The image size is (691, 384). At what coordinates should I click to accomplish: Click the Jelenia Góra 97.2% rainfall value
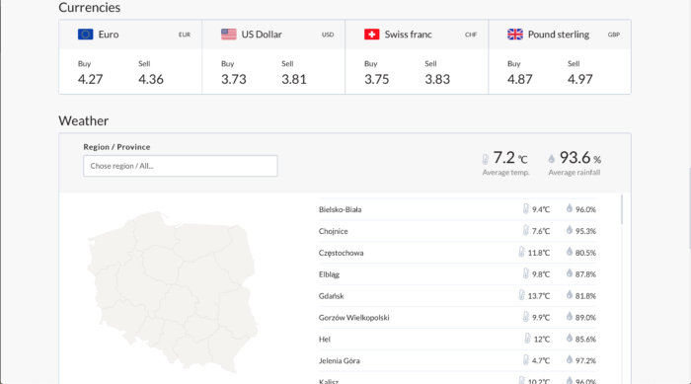pyautogui.click(x=585, y=360)
